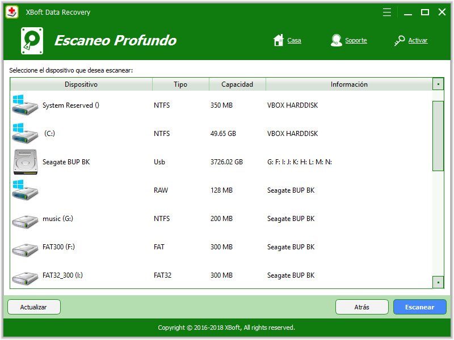Click Seagate BUP BK info in music (G:) row

[291, 219]
